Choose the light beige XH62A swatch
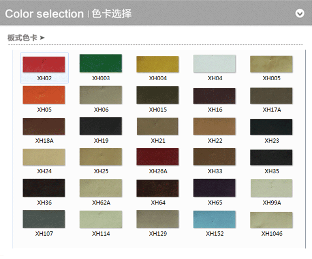 [101, 188]
